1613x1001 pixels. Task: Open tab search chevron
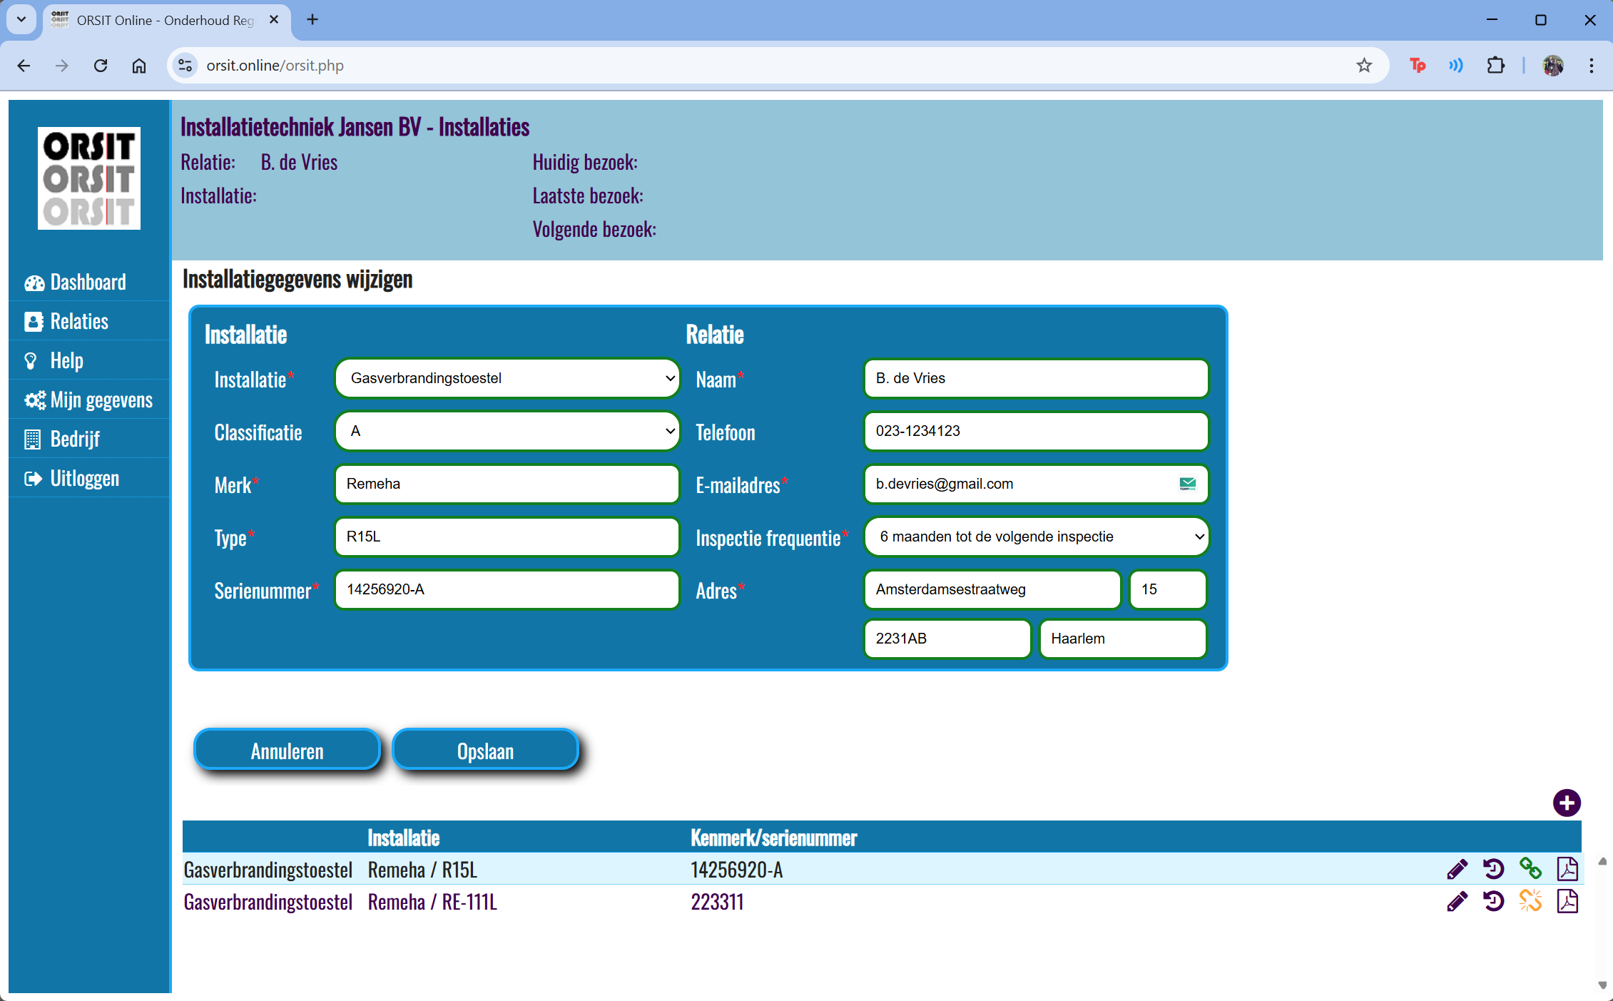click(x=21, y=19)
